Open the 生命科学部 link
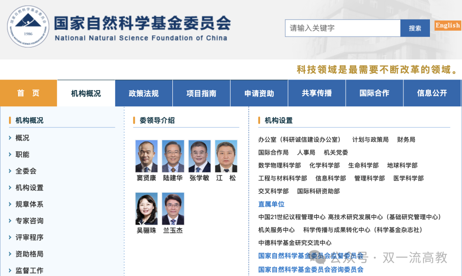This screenshot has height=276, width=462. [x=363, y=165]
